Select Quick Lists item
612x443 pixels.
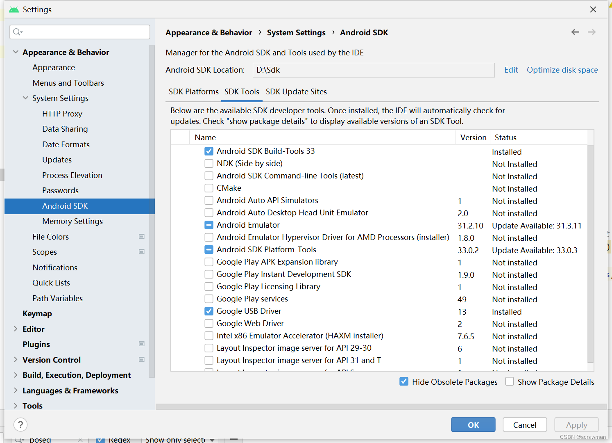click(51, 283)
